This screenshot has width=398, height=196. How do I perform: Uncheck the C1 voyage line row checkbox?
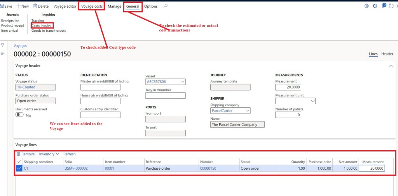pos(19,168)
